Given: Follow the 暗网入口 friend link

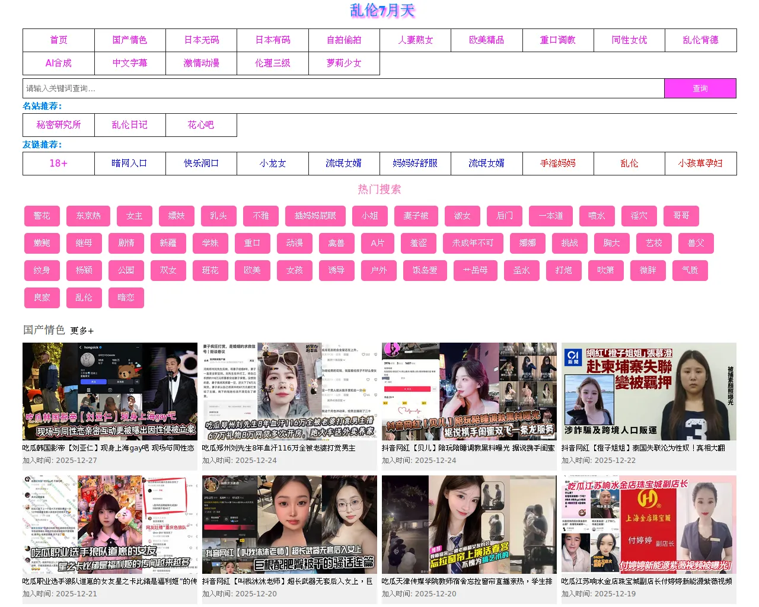Looking at the screenshot, I should [130, 164].
